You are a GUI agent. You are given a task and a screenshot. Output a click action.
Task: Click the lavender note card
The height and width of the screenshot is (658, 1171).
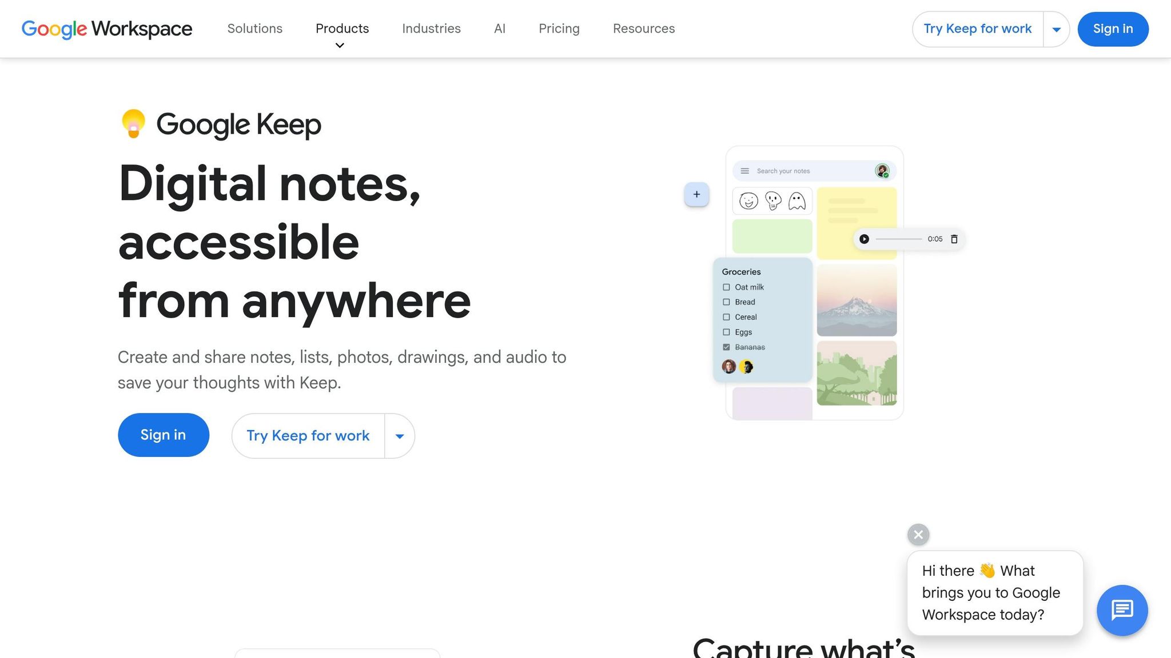click(x=772, y=403)
